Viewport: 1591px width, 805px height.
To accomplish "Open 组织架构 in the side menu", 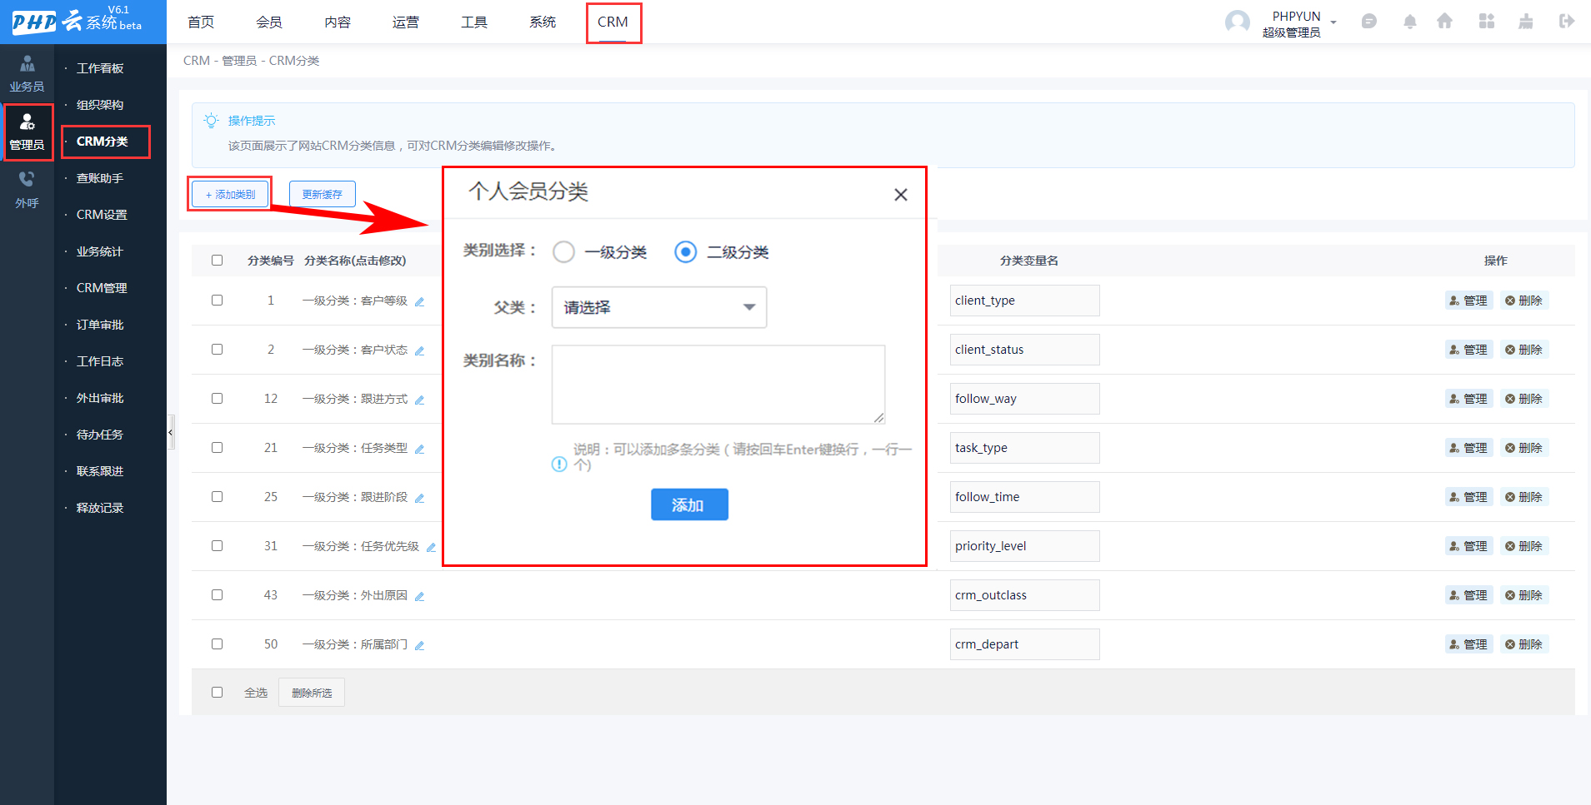I will [x=100, y=105].
